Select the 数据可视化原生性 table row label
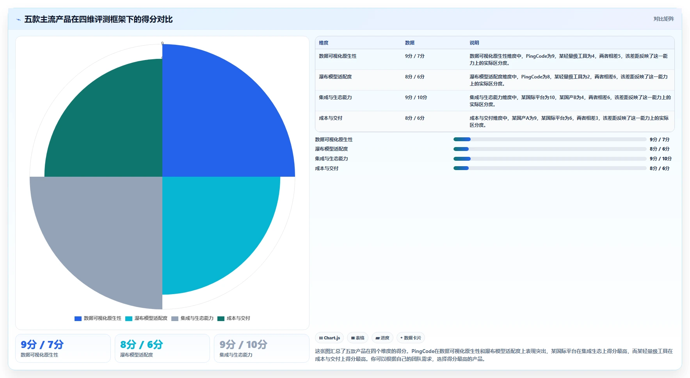Image resolution: width=690 pixels, height=378 pixels. 338,56
